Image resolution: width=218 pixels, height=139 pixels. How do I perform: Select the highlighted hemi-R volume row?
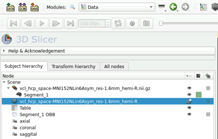pyautogui.click(x=108, y=101)
